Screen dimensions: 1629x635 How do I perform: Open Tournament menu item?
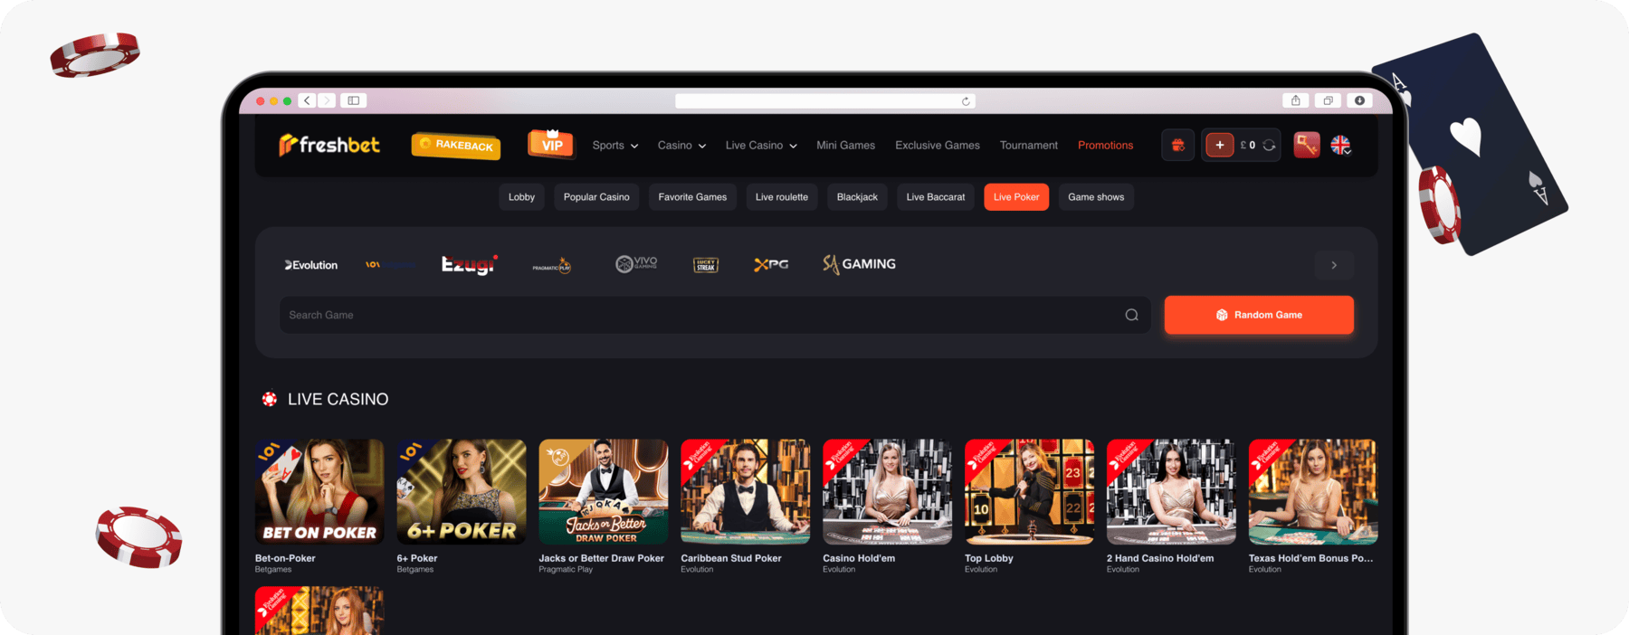click(1029, 146)
